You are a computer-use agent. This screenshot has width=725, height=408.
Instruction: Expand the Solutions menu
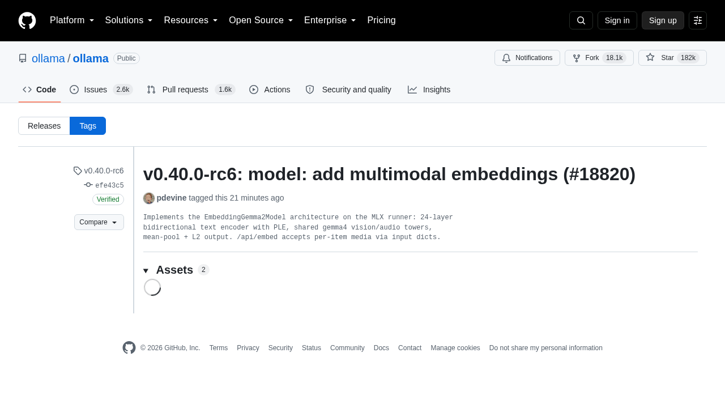tap(129, 20)
